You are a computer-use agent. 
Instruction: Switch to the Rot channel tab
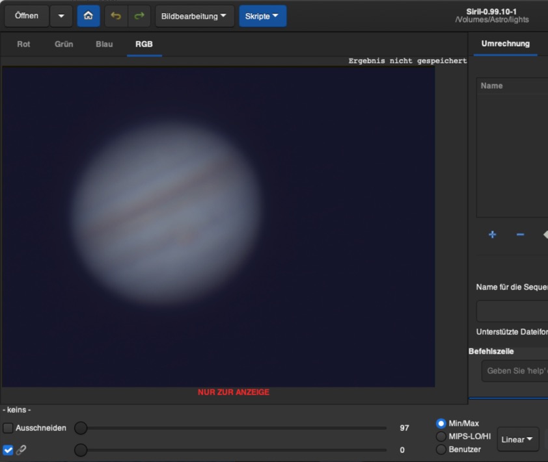click(23, 44)
